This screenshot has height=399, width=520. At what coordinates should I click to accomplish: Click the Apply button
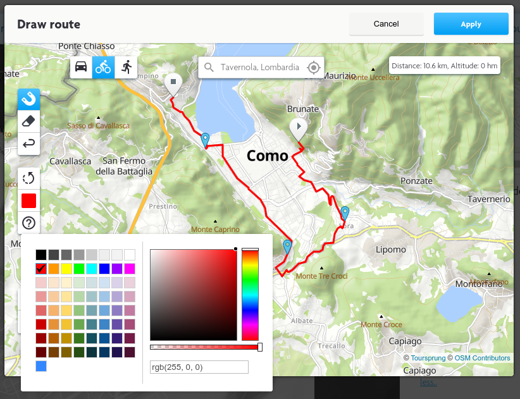[x=471, y=24]
